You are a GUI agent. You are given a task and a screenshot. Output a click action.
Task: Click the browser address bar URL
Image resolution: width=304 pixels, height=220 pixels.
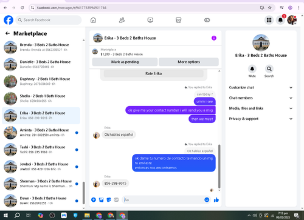click(72, 8)
